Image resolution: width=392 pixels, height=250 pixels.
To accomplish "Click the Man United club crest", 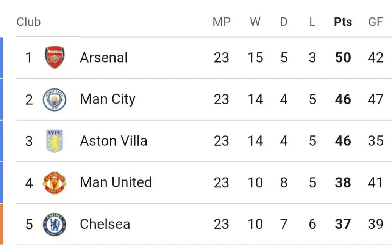I will pyautogui.click(x=55, y=182).
